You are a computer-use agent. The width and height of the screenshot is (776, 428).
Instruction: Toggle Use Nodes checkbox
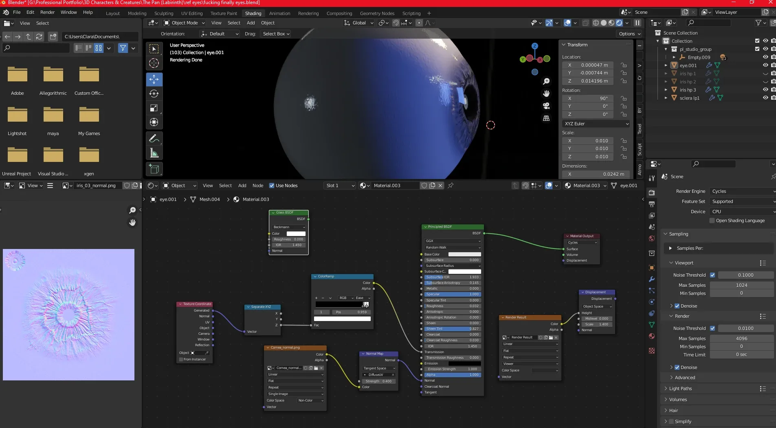[272, 186]
